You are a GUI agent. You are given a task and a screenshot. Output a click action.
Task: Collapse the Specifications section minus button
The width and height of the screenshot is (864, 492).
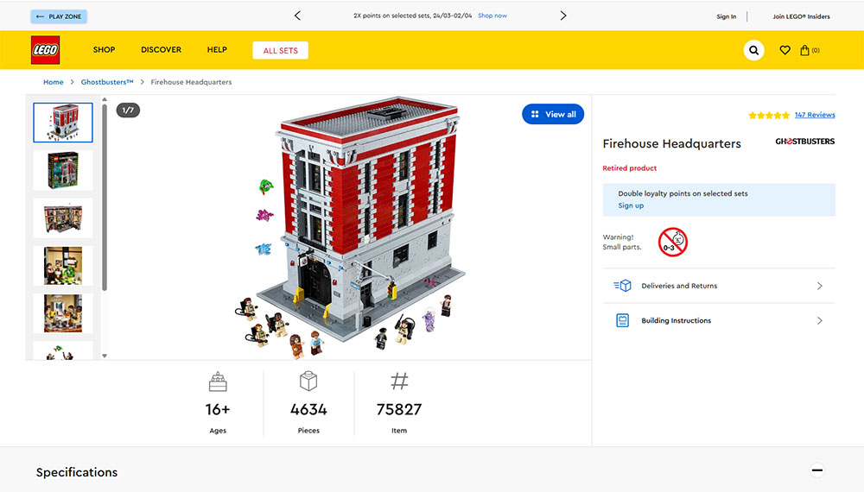pos(817,470)
